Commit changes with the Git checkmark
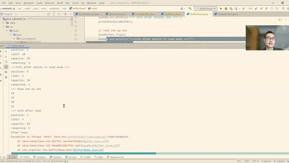 pyautogui.click(x=261, y=9)
